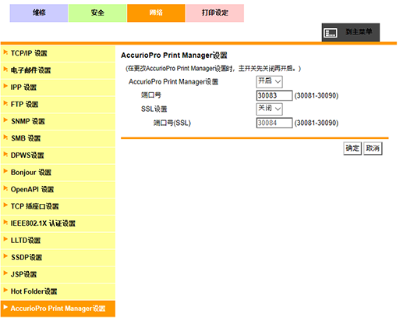The width and height of the screenshot is (403, 318).
Task: Click the arrow icon beside Bonjour 设置
Action: (x=5, y=171)
